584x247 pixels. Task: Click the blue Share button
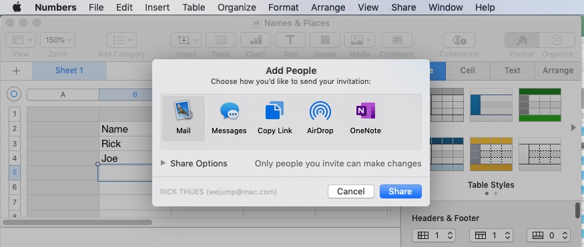tap(400, 191)
